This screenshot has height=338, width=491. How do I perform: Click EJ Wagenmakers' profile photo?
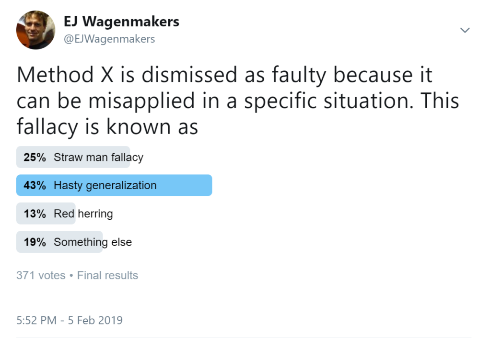(x=35, y=30)
